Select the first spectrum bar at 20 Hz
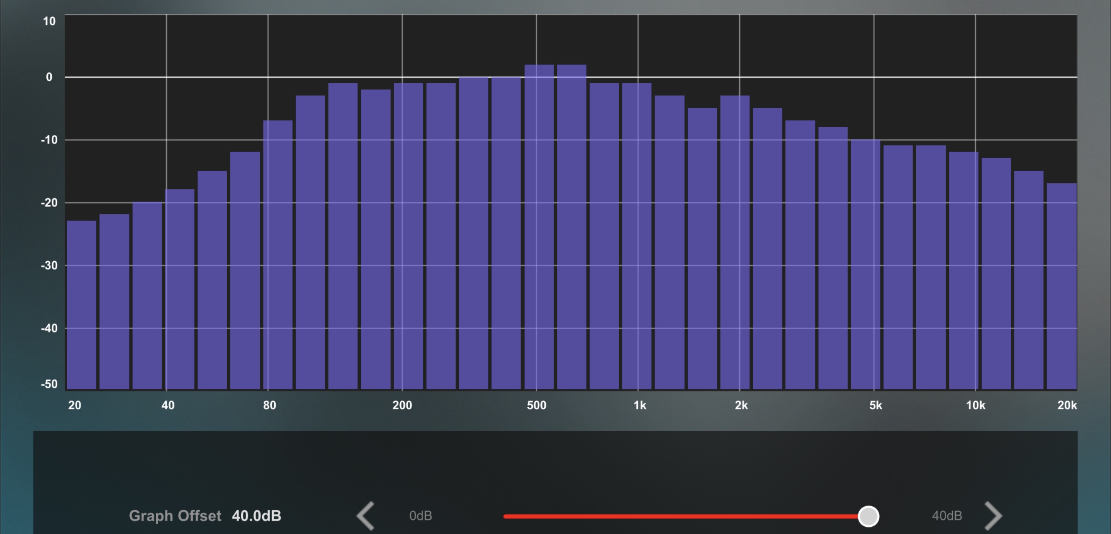This screenshot has height=534, width=1111. tap(81, 304)
